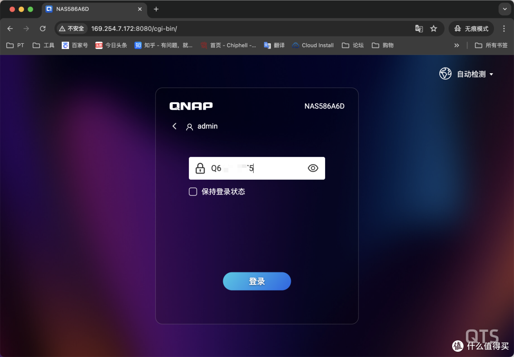Open a new browser tab
Viewport: 514px width, 357px height.
156,9
